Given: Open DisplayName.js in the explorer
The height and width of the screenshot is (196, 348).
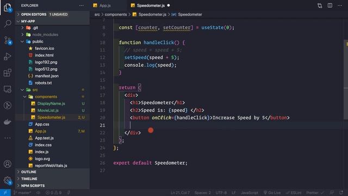Looking at the screenshot, I should [x=51, y=103].
